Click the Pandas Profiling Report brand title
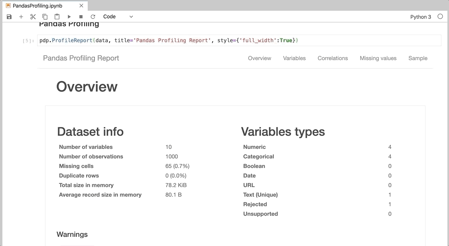This screenshot has width=449, height=246. click(x=81, y=58)
